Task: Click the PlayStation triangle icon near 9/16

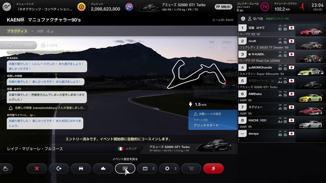Action: point(243,19)
